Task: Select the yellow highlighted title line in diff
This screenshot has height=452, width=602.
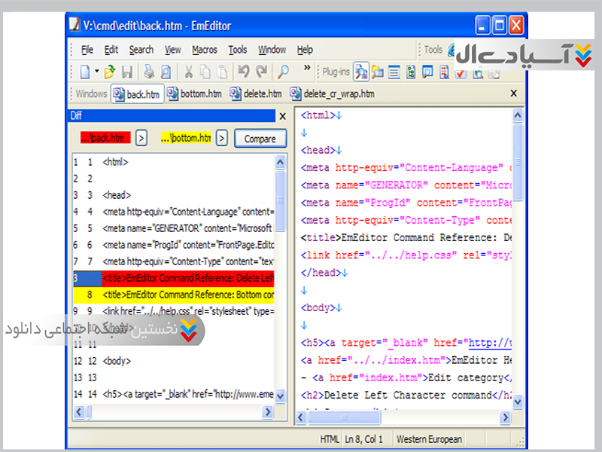Action: click(x=188, y=295)
